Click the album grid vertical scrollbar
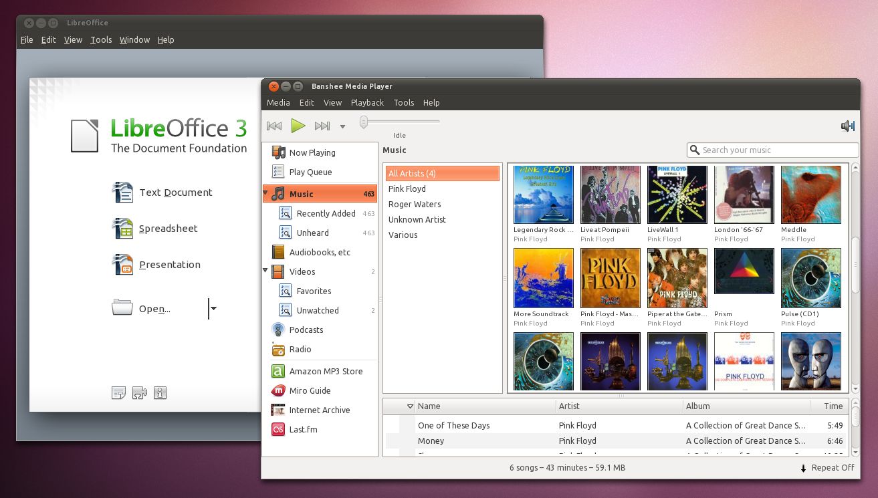Image resolution: width=878 pixels, height=498 pixels. pyautogui.click(x=855, y=264)
